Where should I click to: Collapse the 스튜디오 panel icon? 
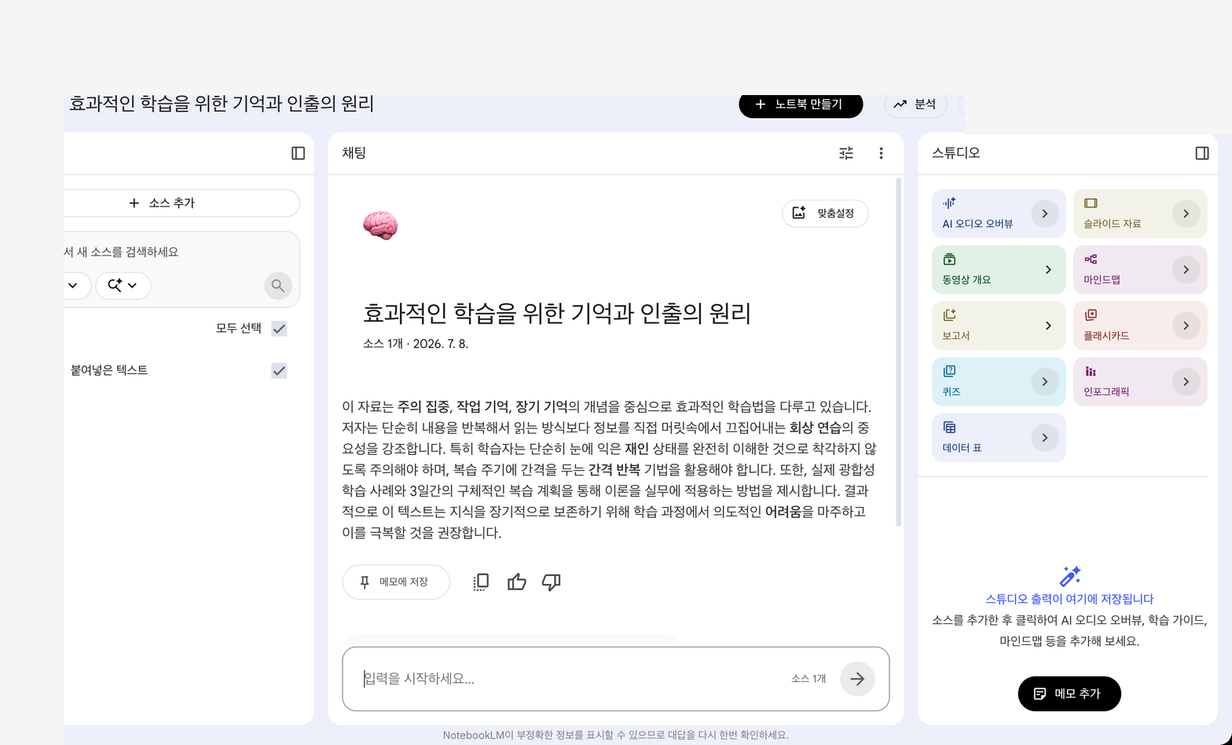(1202, 153)
